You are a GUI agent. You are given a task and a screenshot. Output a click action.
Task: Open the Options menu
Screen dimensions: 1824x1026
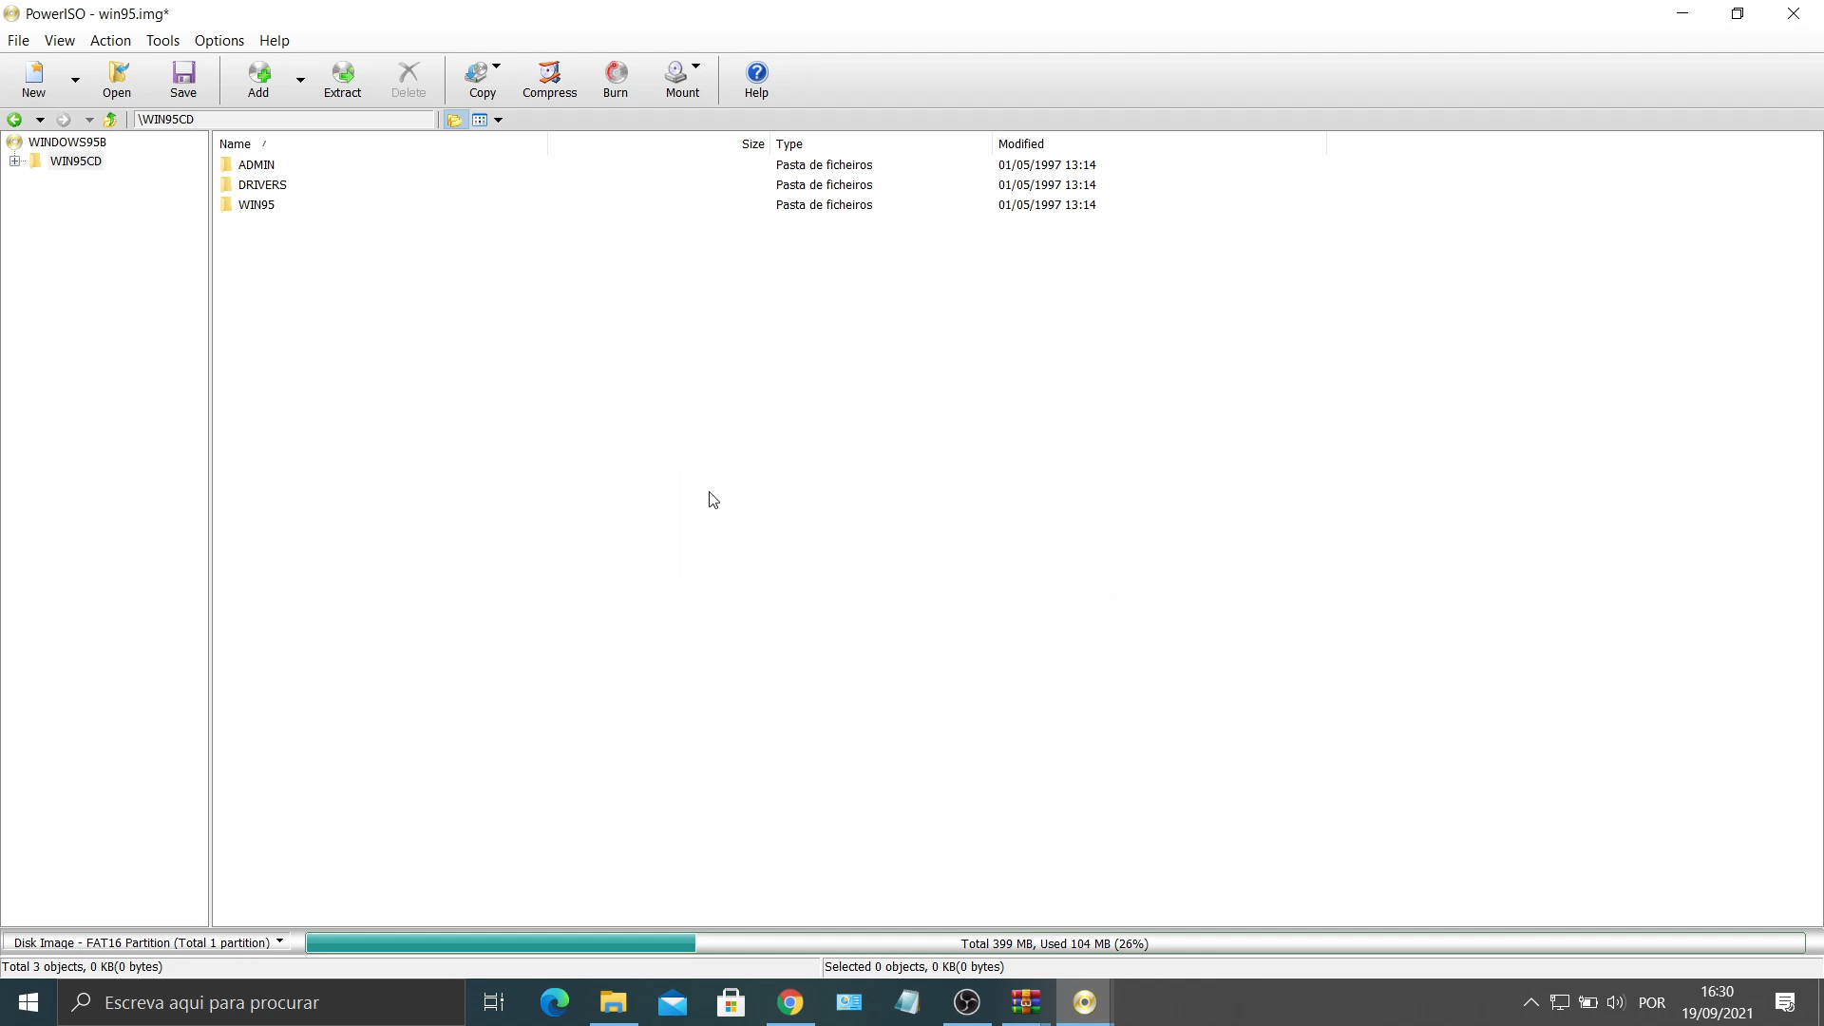pos(219,41)
